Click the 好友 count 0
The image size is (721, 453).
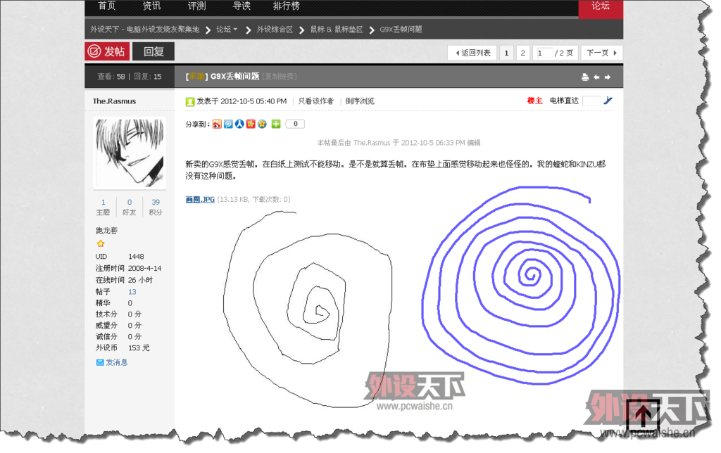click(x=130, y=203)
